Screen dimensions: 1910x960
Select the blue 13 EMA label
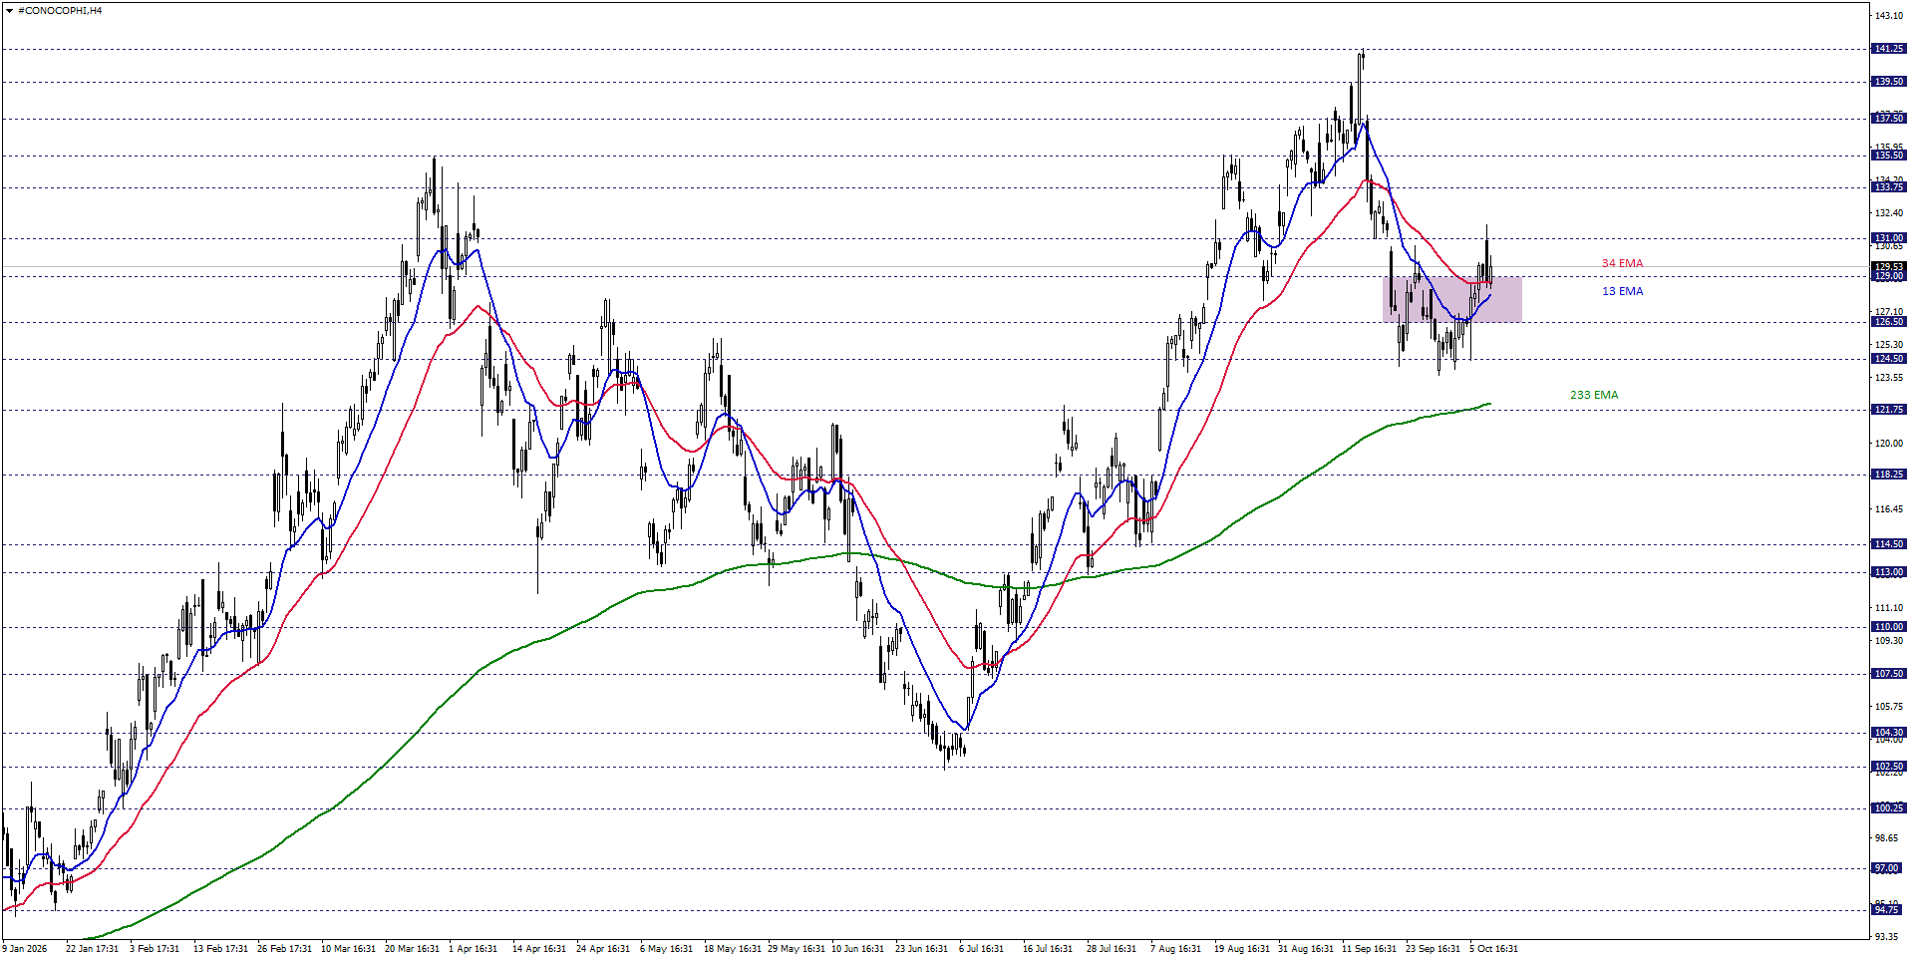(x=1622, y=291)
